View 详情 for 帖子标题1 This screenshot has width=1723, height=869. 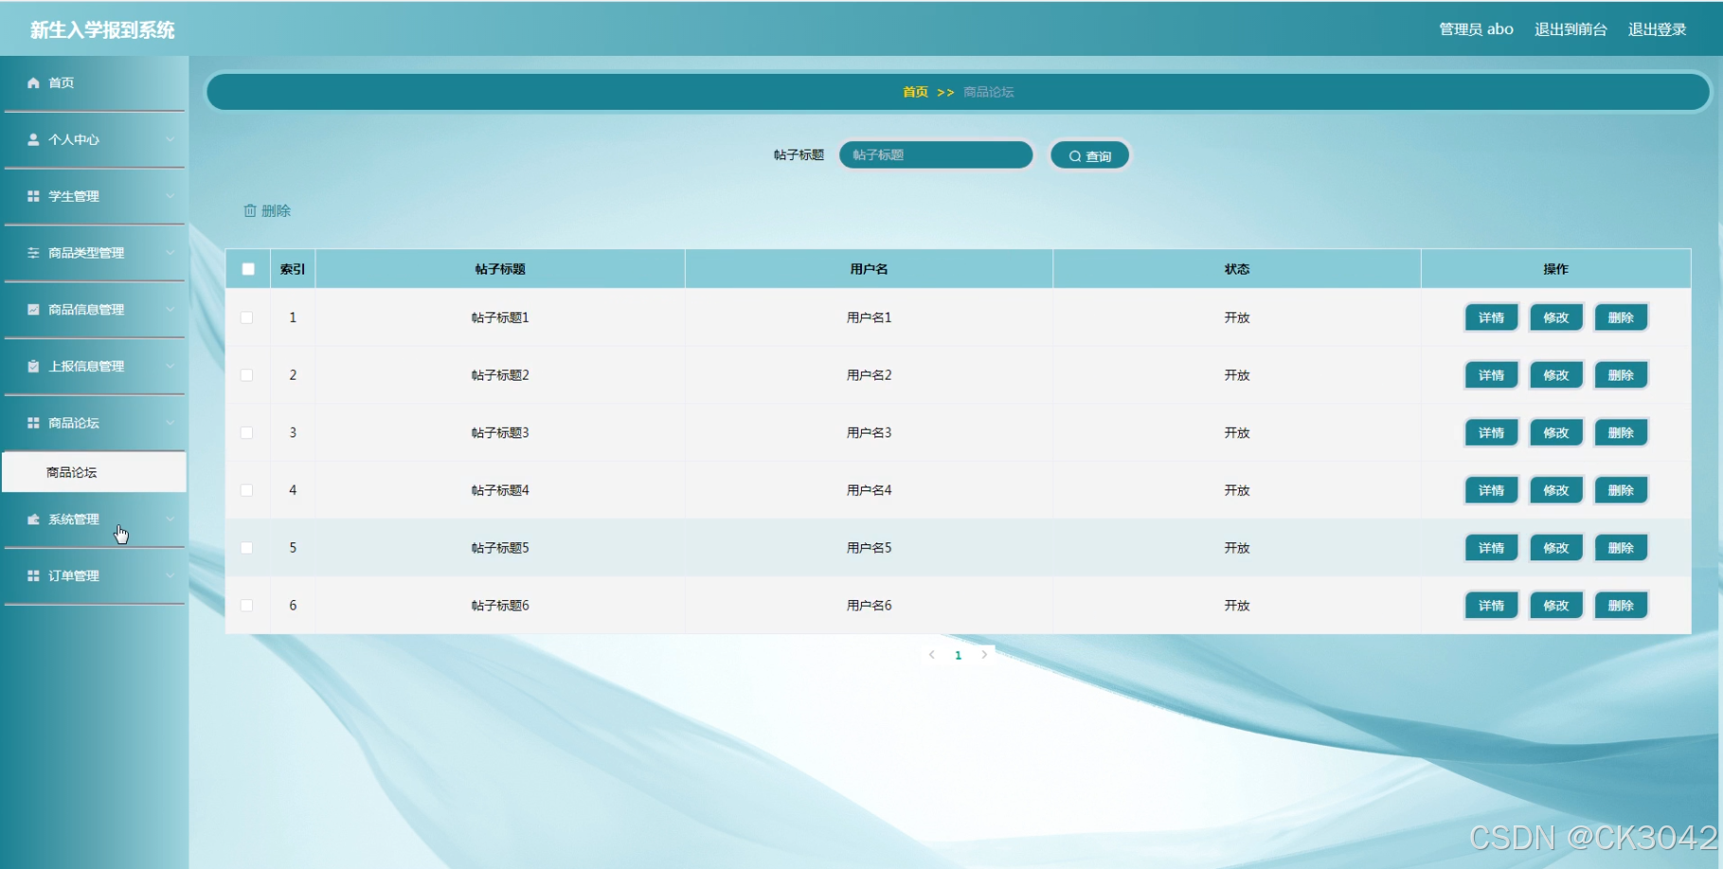tap(1491, 318)
